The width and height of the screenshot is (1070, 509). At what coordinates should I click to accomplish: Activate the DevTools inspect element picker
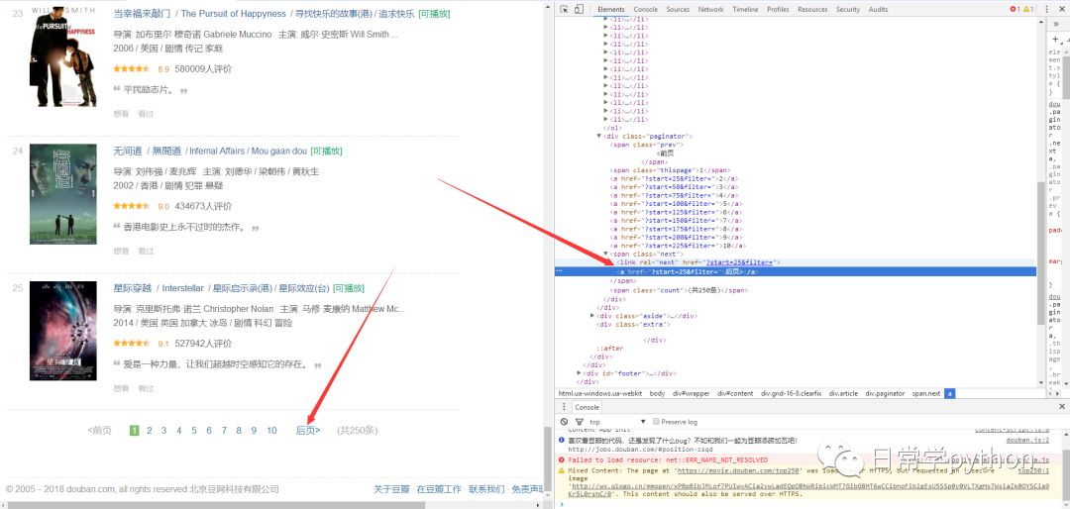click(564, 9)
